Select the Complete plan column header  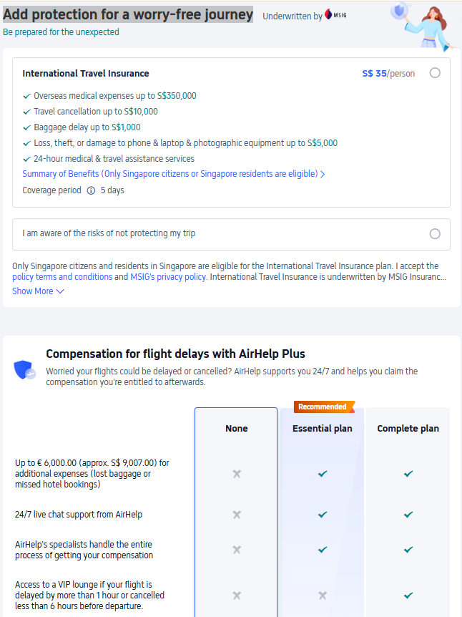(x=408, y=428)
